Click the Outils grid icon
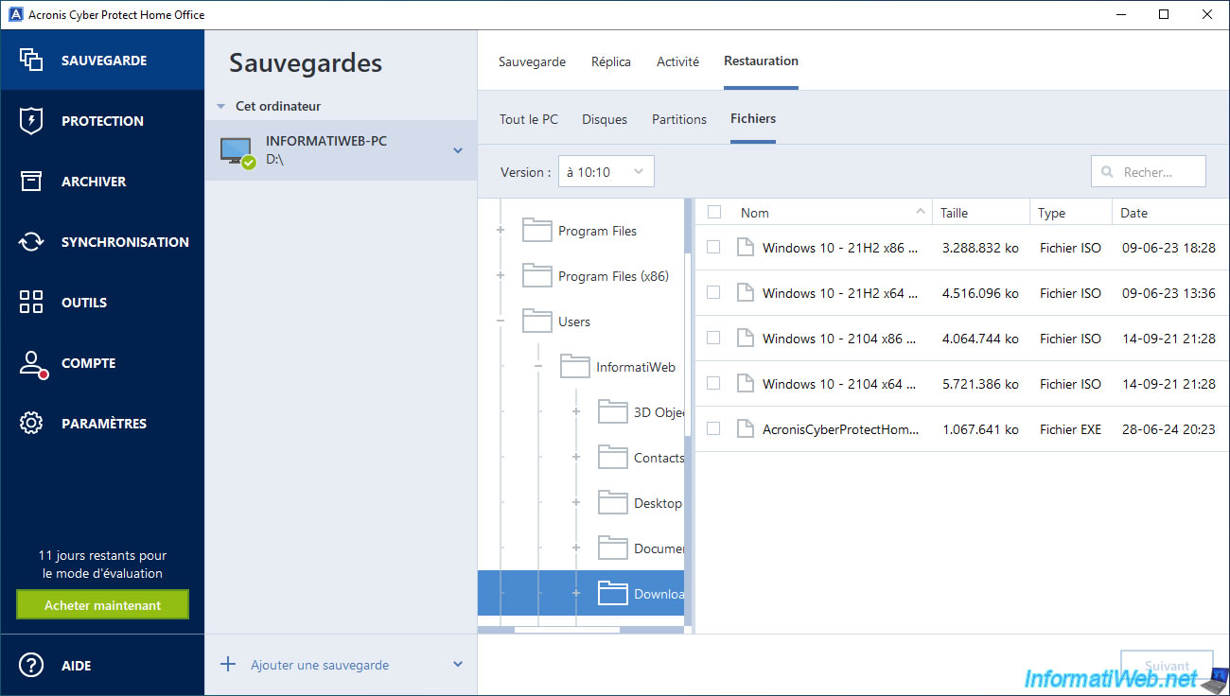The width and height of the screenshot is (1230, 696). point(31,303)
